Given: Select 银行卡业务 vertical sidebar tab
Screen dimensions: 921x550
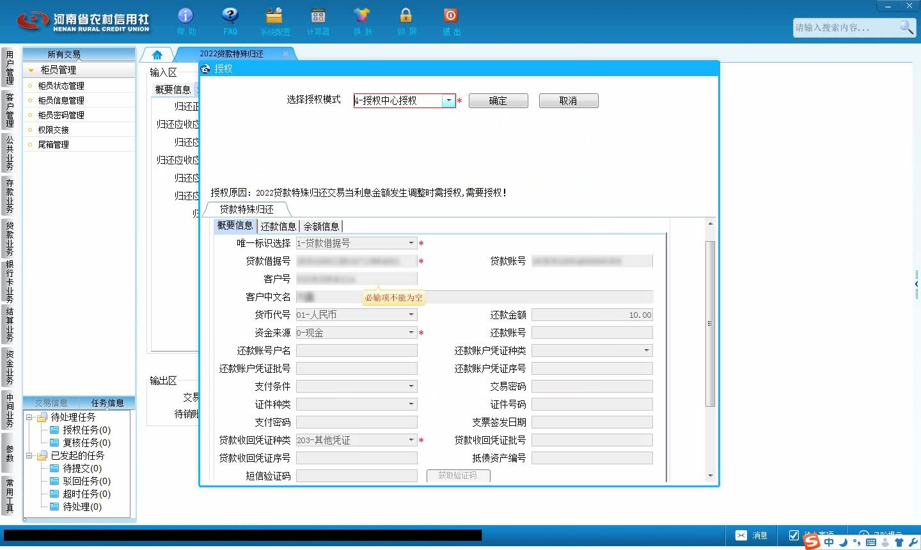Looking at the screenshot, I should tap(10, 281).
